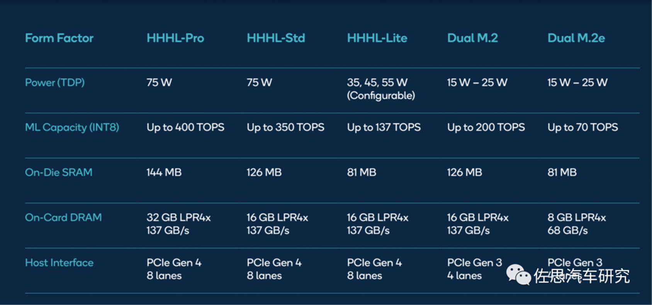The width and height of the screenshot is (652, 305).
Task: Click the HHHL-Pro column header
Action: tap(175, 38)
